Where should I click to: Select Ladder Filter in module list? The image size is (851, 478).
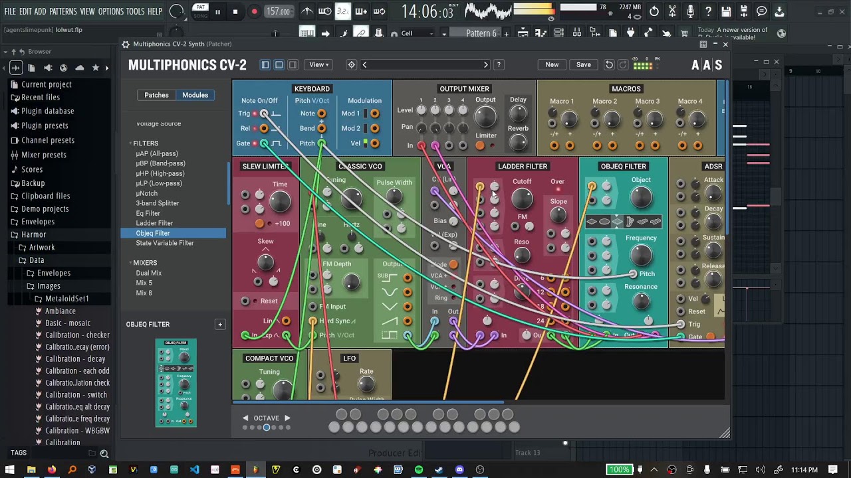tap(154, 223)
